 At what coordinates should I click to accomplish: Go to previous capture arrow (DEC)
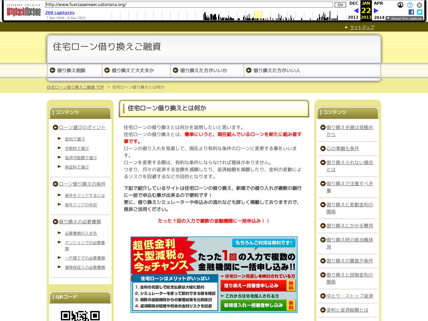tap(356, 11)
